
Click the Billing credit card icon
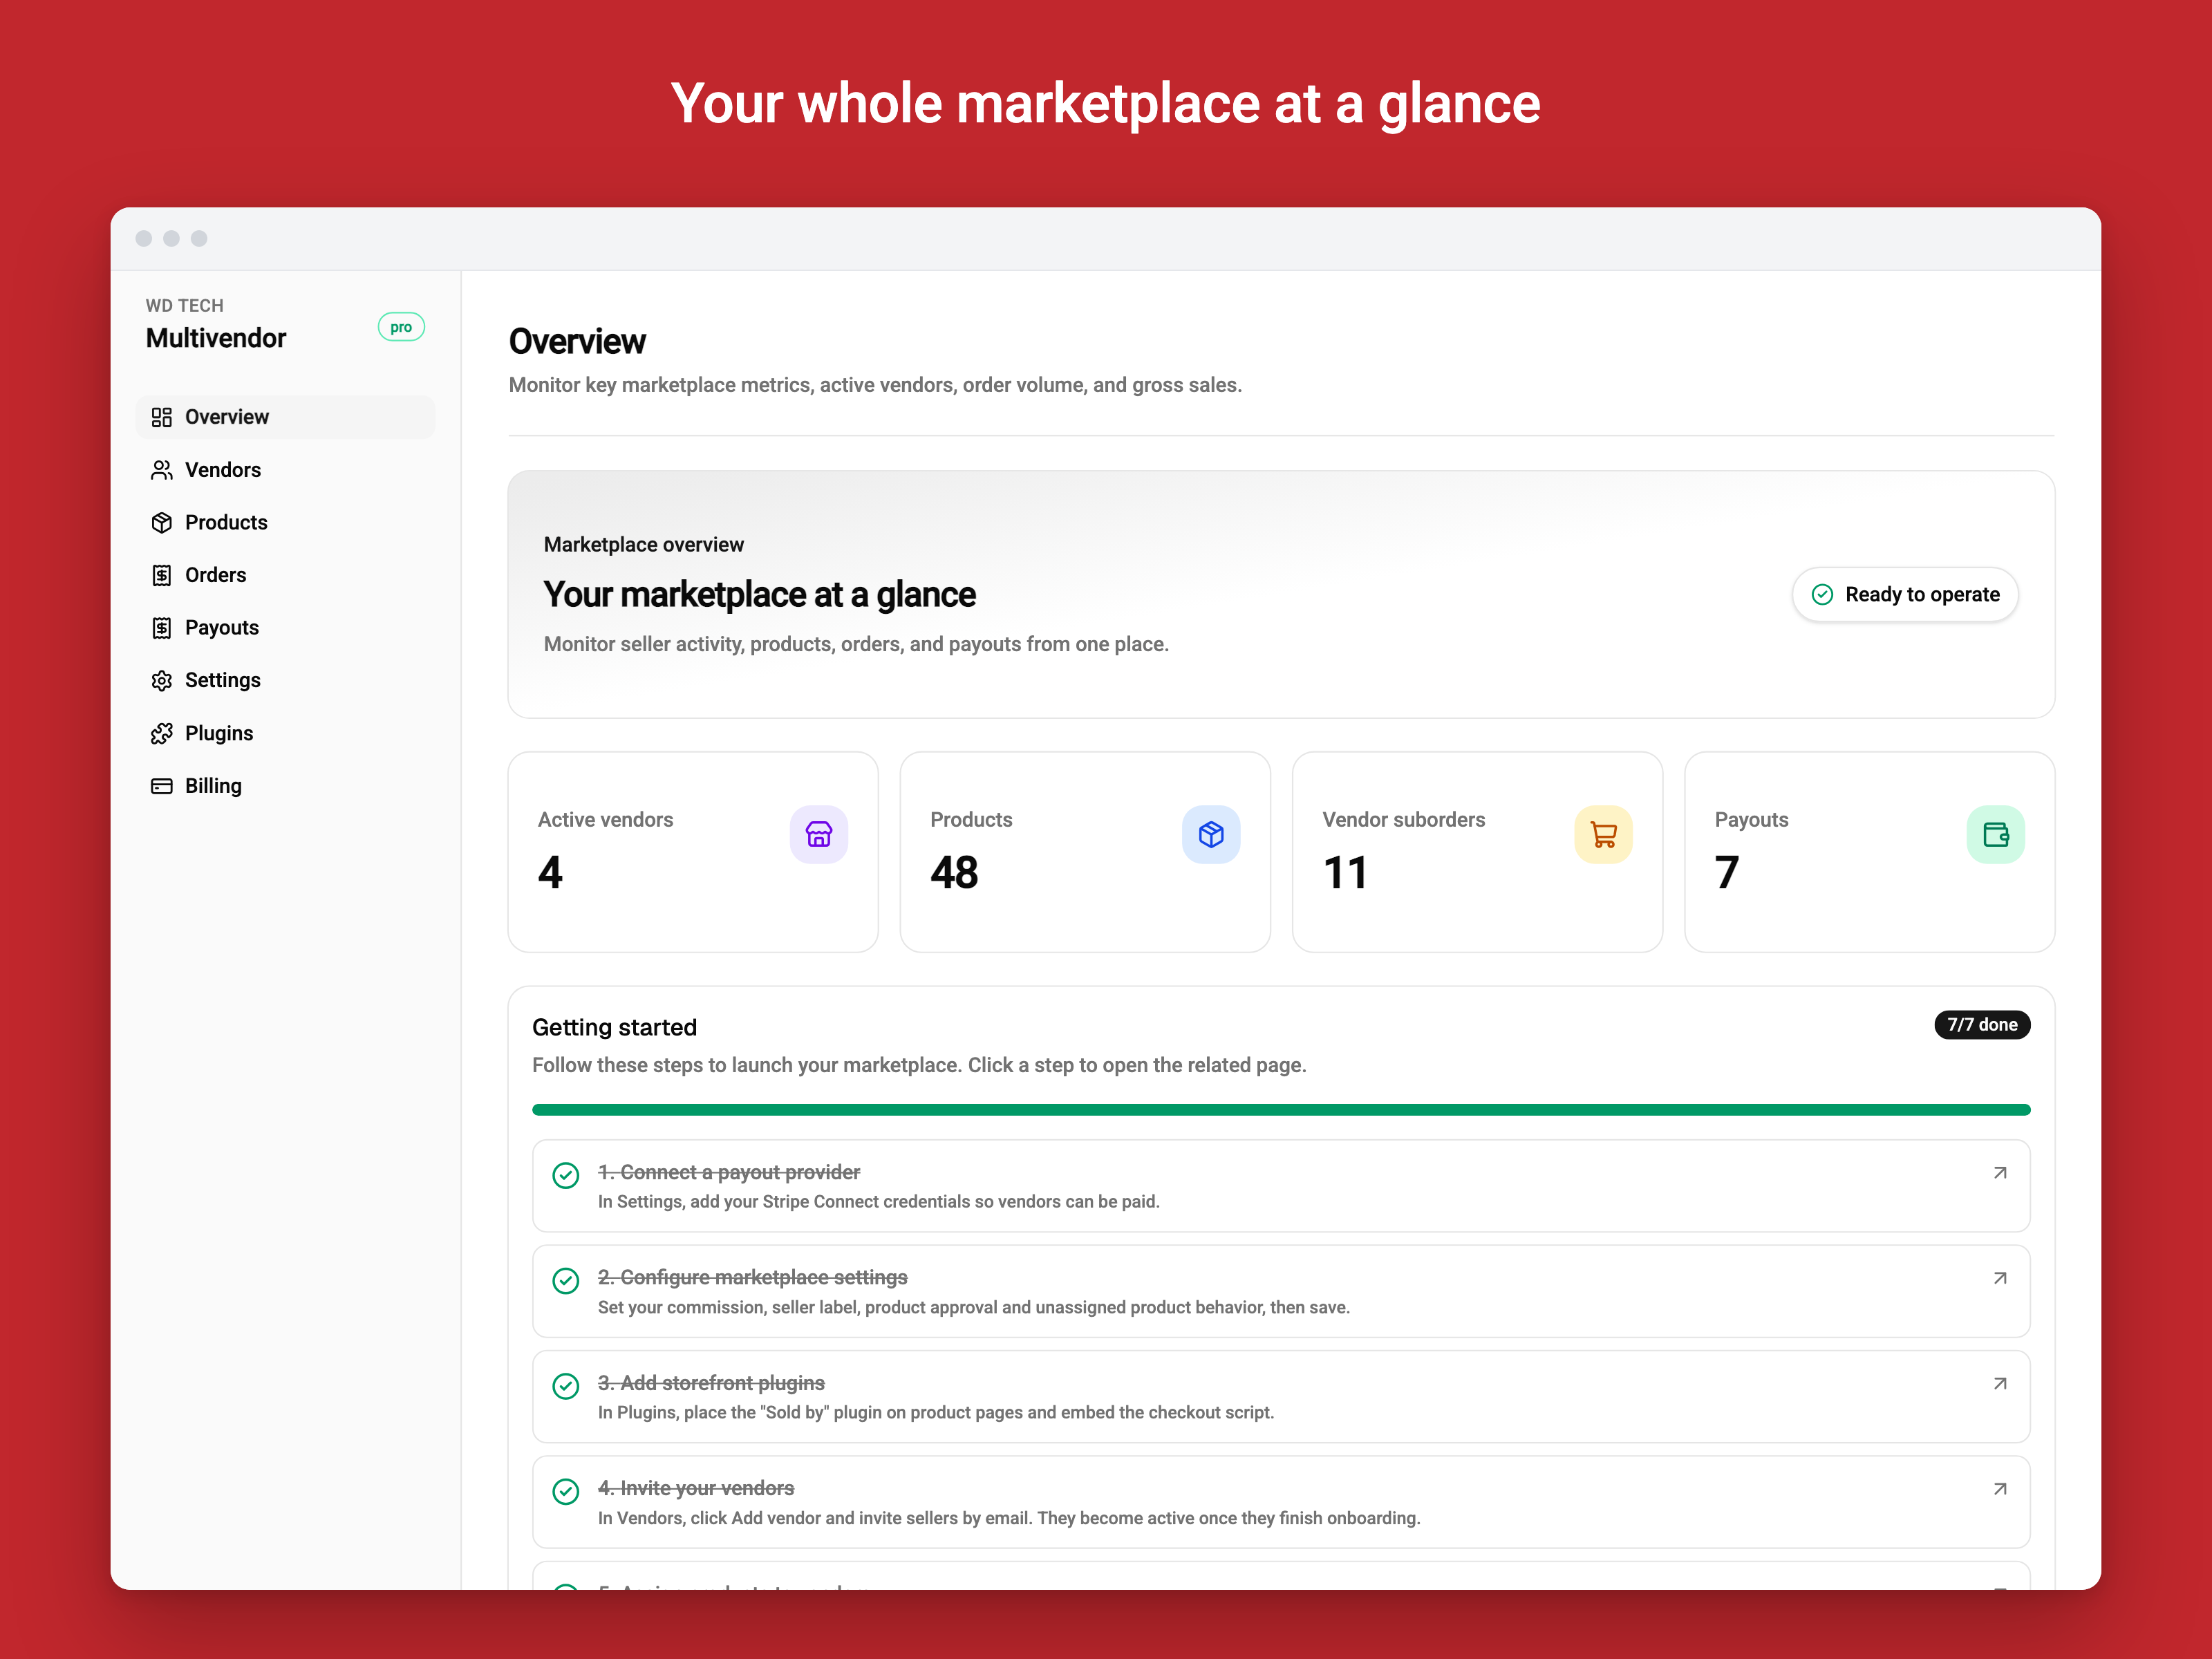point(161,786)
